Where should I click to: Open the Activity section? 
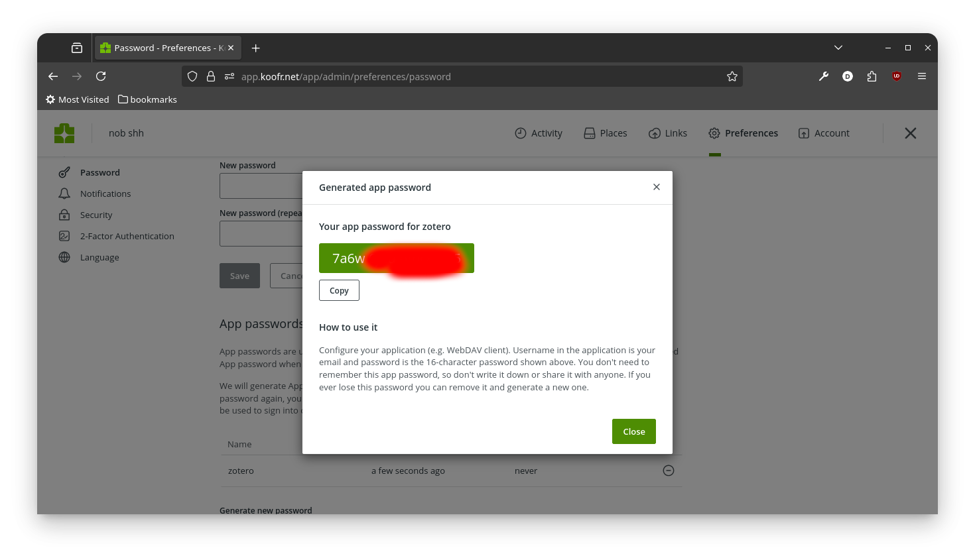pos(539,133)
